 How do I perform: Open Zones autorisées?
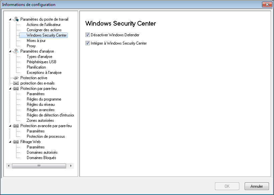40,120
